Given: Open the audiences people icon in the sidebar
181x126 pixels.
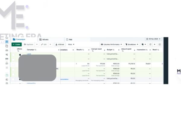Looking at the screenshot, I should tap(7, 50).
